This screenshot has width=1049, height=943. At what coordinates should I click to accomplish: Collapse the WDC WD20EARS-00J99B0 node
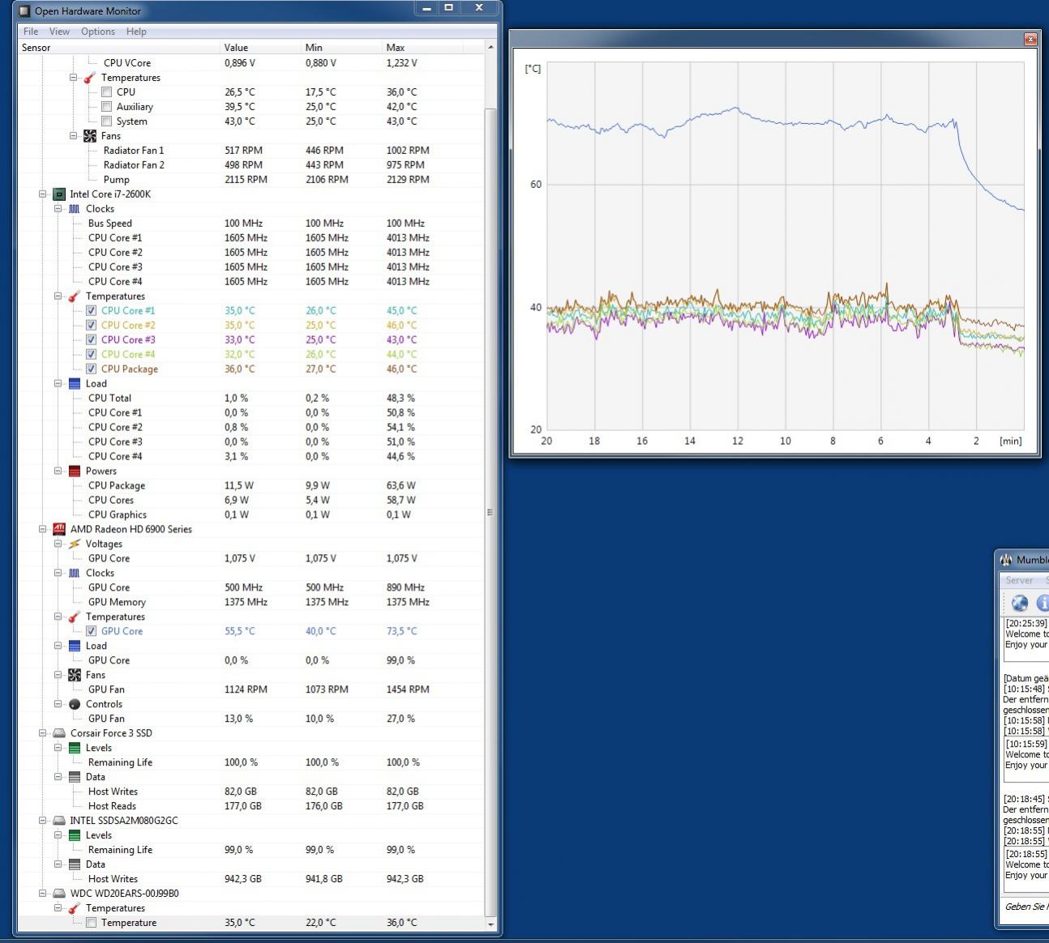click(x=43, y=894)
